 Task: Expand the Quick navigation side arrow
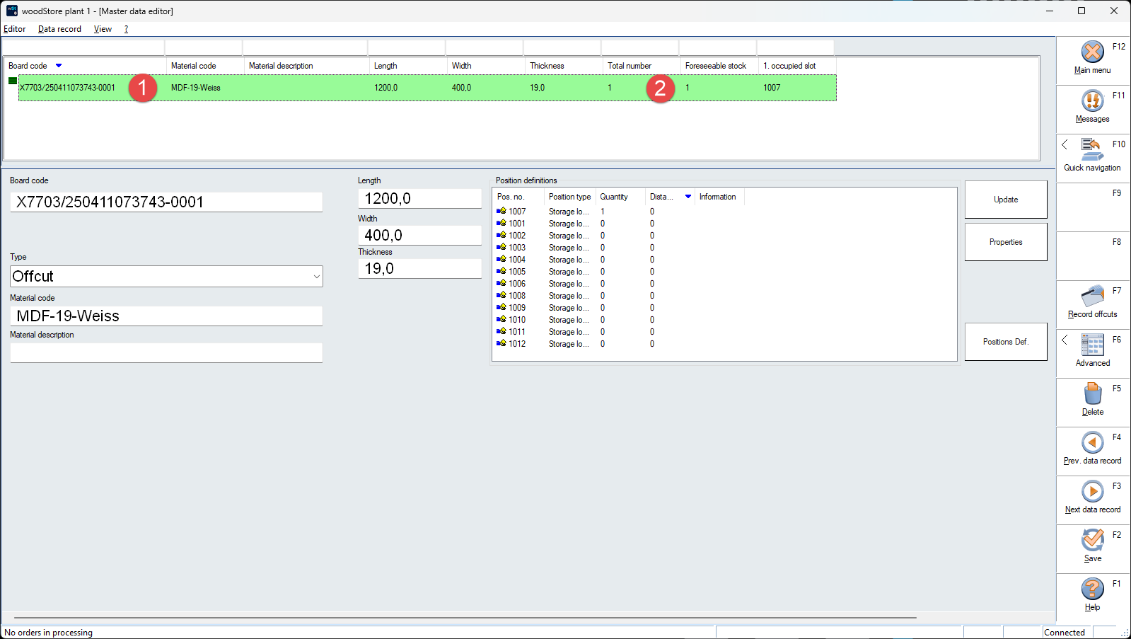[x=1065, y=144]
